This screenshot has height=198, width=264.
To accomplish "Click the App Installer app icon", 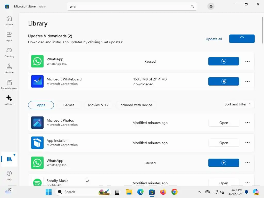I will click(x=37, y=143).
